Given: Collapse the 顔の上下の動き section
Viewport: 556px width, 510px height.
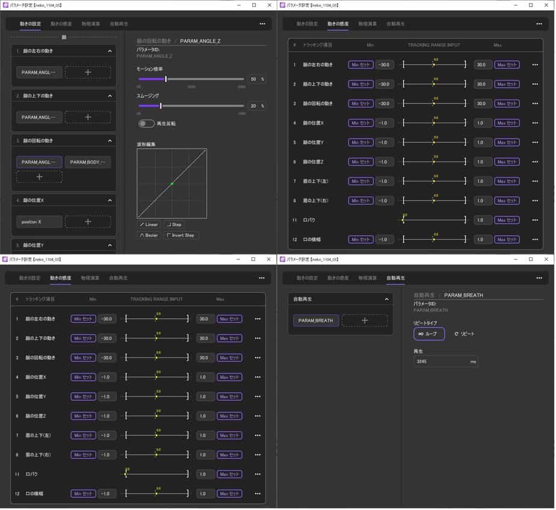Looking at the screenshot, I should [x=110, y=96].
